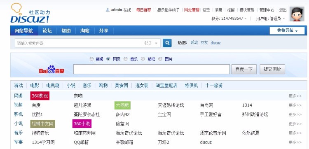Click the blue magnifier search button
Screen dimensions: 309x149
point(167,43)
